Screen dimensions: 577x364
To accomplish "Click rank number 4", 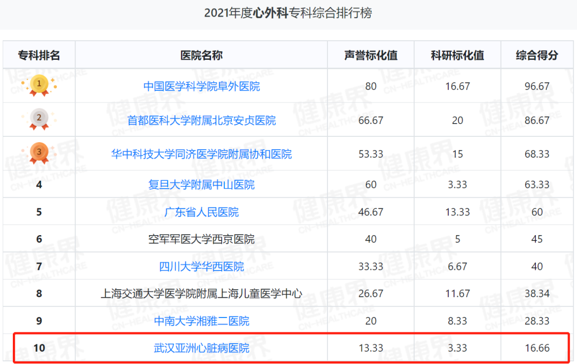I will click(39, 184).
